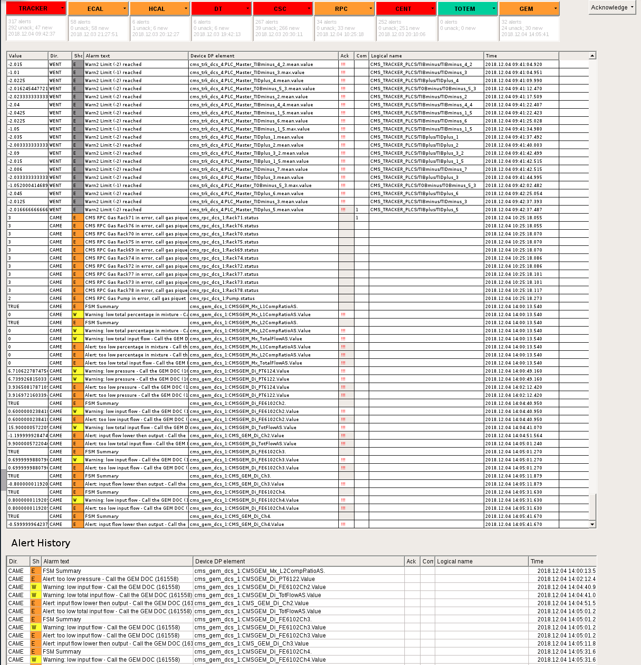
Task: Open the HCAL button dropdown arrow
Action: pyautogui.click(x=186, y=9)
